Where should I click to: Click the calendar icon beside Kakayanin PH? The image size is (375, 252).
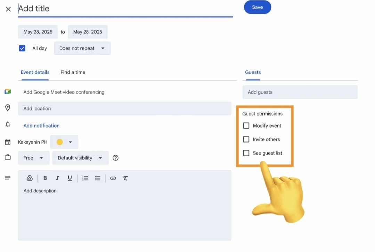8,142
